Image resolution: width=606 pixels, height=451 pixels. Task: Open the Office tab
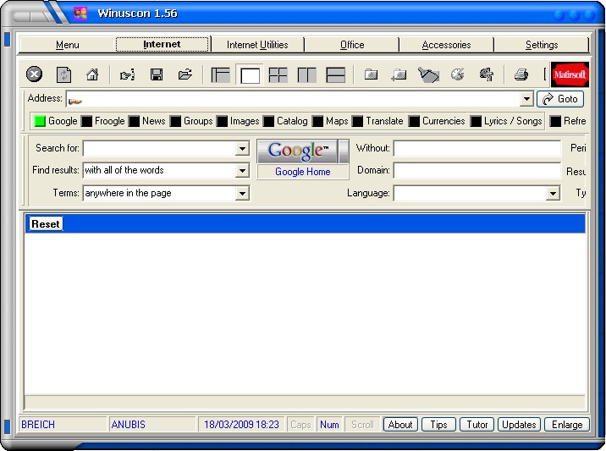[352, 45]
